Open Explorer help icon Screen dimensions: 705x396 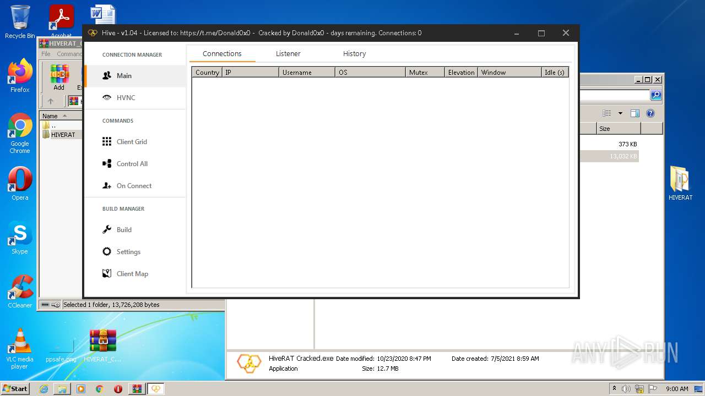click(x=650, y=113)
